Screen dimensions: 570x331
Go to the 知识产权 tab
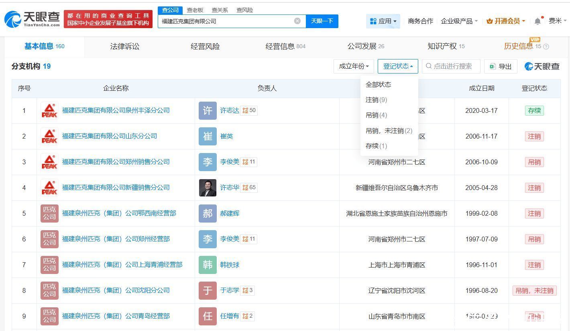point(446,47)
